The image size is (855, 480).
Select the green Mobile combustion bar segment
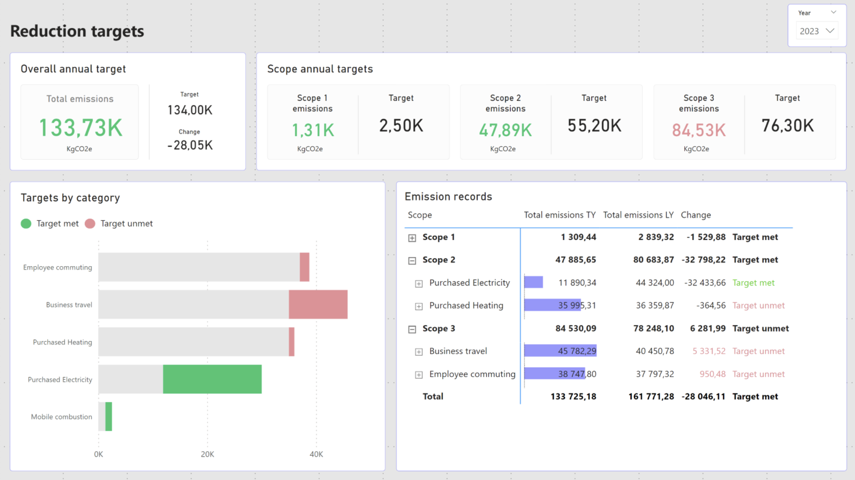point(109,417)
